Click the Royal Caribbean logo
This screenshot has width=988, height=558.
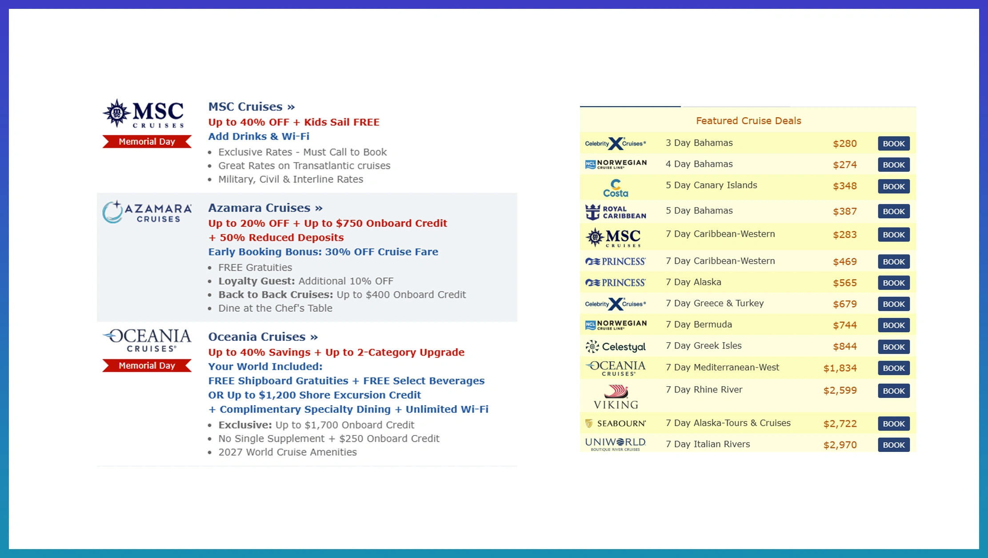click(616, 212)
